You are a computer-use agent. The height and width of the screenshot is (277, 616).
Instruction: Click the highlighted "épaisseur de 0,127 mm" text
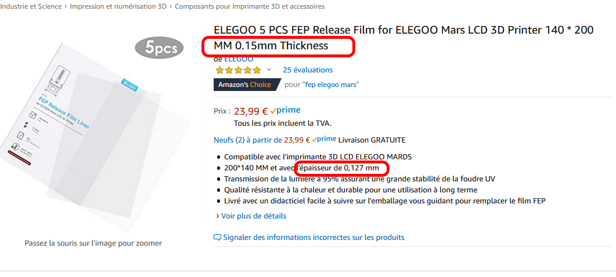pos(341,168)
